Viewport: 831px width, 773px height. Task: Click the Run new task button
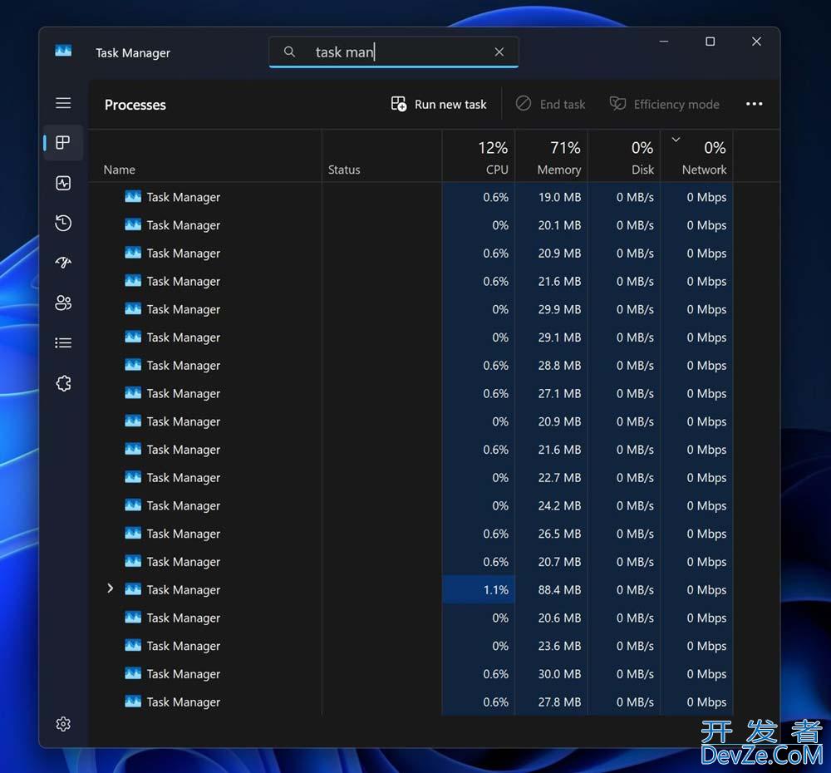[x=438, y=104]
